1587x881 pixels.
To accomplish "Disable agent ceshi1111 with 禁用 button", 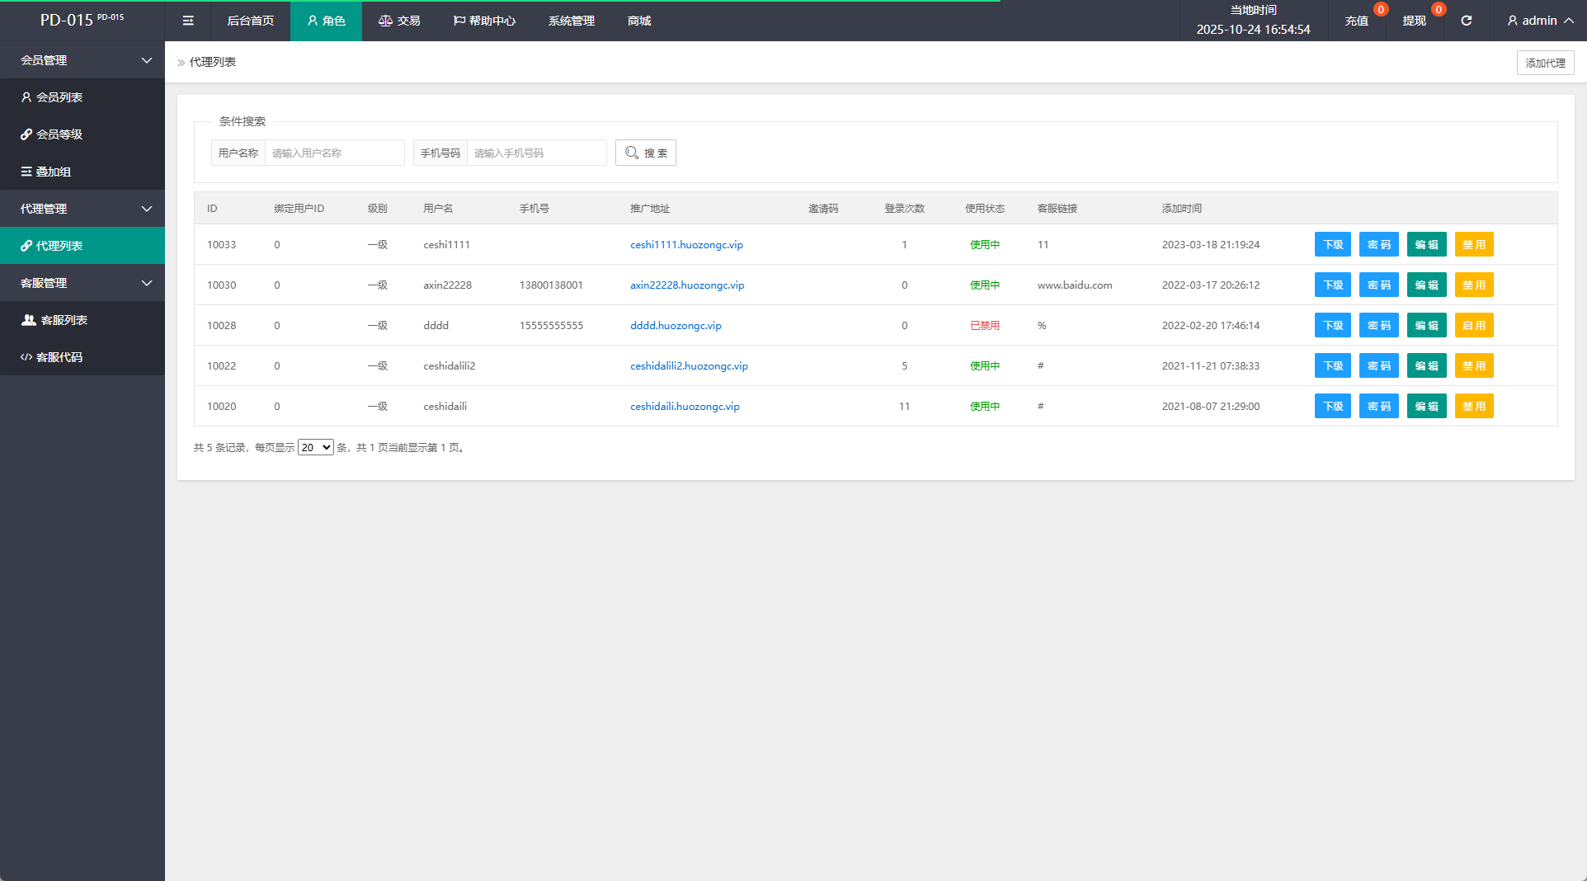I will pos(1473,245).
